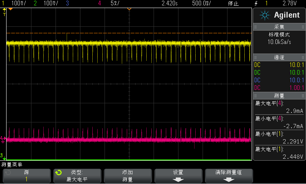Click the 通道 channel panel header
Screen dimensions: 306x184
coord(279,57)
